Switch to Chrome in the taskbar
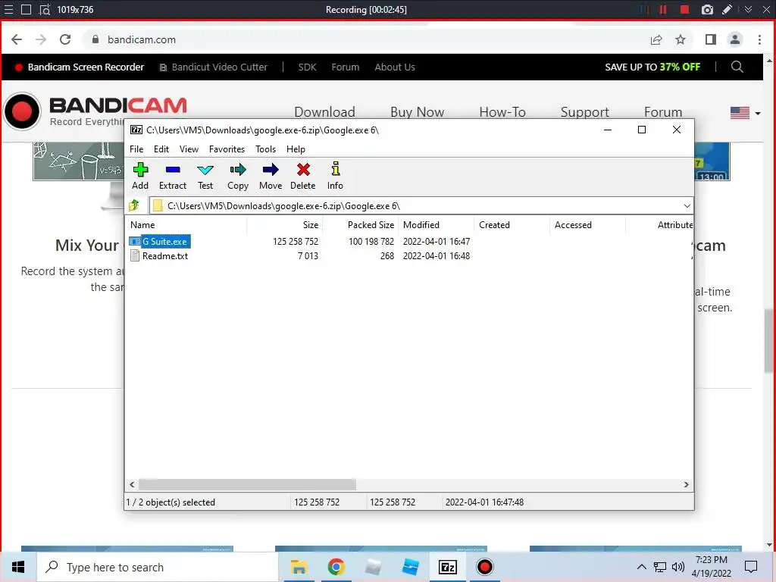This screenshot has height=582, width=776. pyautogui.click(x=336, y=567)
